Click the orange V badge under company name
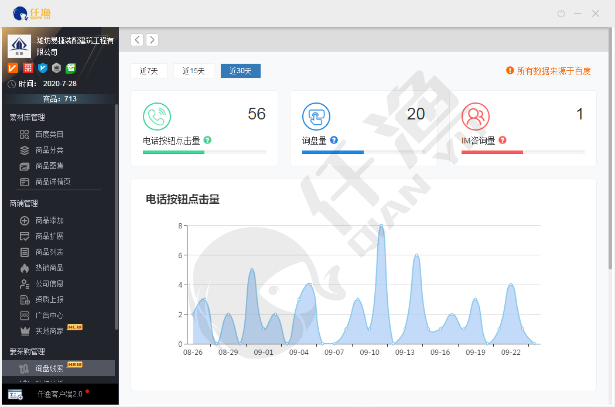Screen dimensions: 615x407 pyautogui.click(x=12, y=68)
